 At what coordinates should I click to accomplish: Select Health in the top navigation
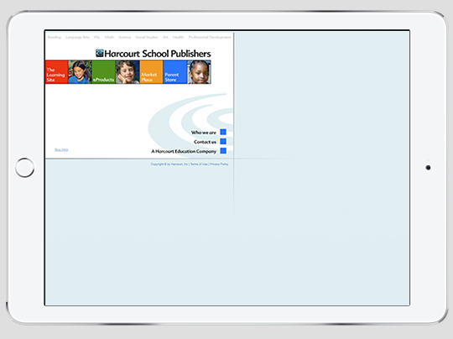click(178, 37)
